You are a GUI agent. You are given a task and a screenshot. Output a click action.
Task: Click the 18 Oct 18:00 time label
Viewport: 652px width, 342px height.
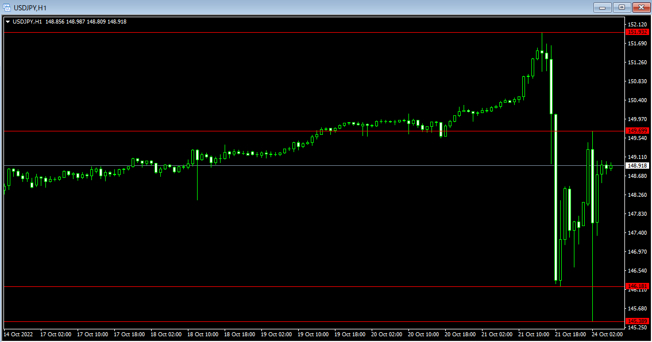click(240, 335)
